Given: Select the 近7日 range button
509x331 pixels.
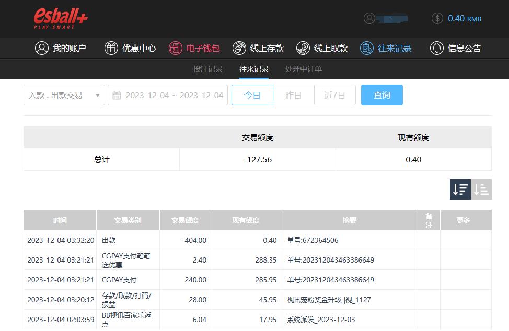Looking at the screenshot, I should [334, 95].
